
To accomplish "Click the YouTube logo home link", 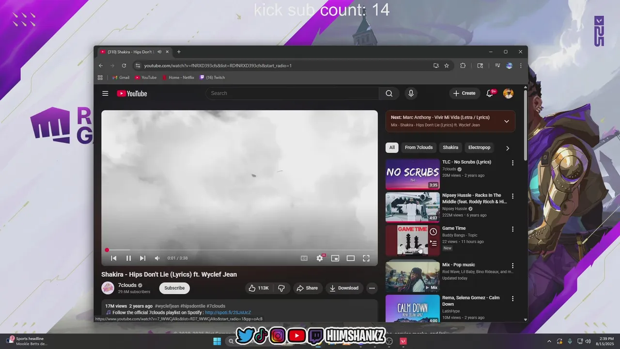I will [x=132, y=94].
